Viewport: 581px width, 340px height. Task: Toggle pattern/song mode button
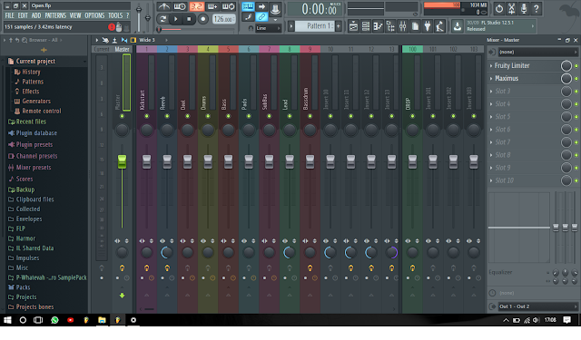tap(162, 19)
